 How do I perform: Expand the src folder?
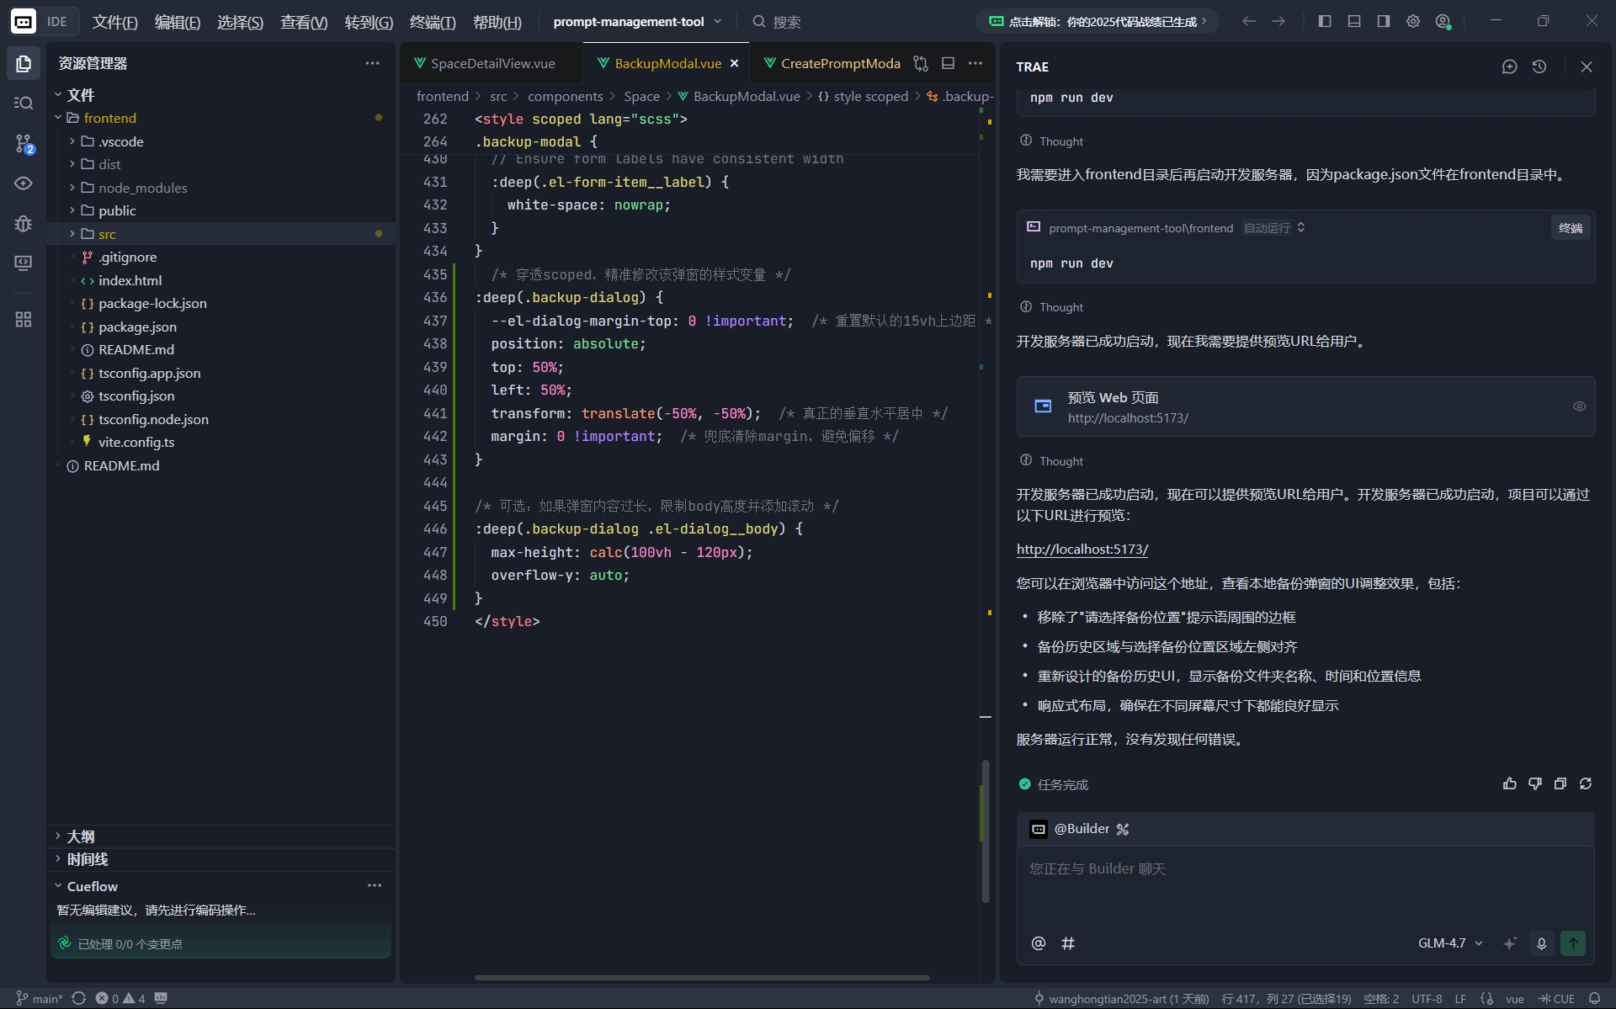tap(107, 234)
